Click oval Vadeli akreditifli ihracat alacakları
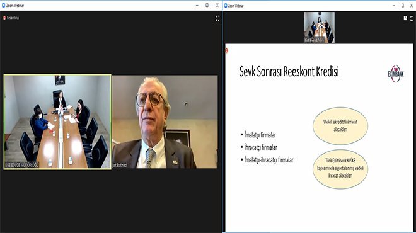 [340, 126]
